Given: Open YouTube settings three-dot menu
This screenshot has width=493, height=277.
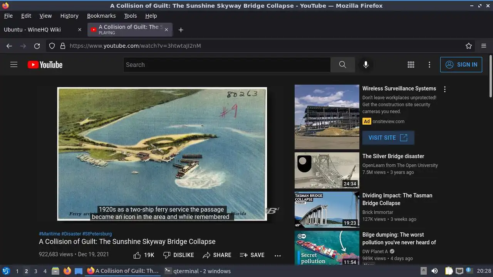Looking at the screenshot, I should tap(429, 65).
